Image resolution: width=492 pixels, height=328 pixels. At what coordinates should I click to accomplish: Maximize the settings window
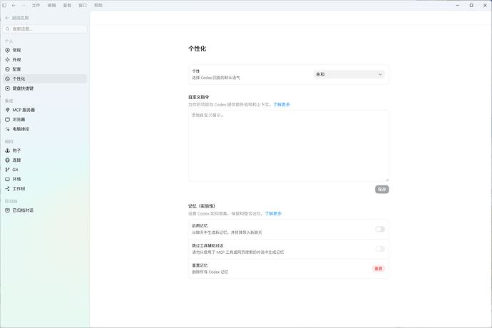pyautogui.click(x=471, y=5)
